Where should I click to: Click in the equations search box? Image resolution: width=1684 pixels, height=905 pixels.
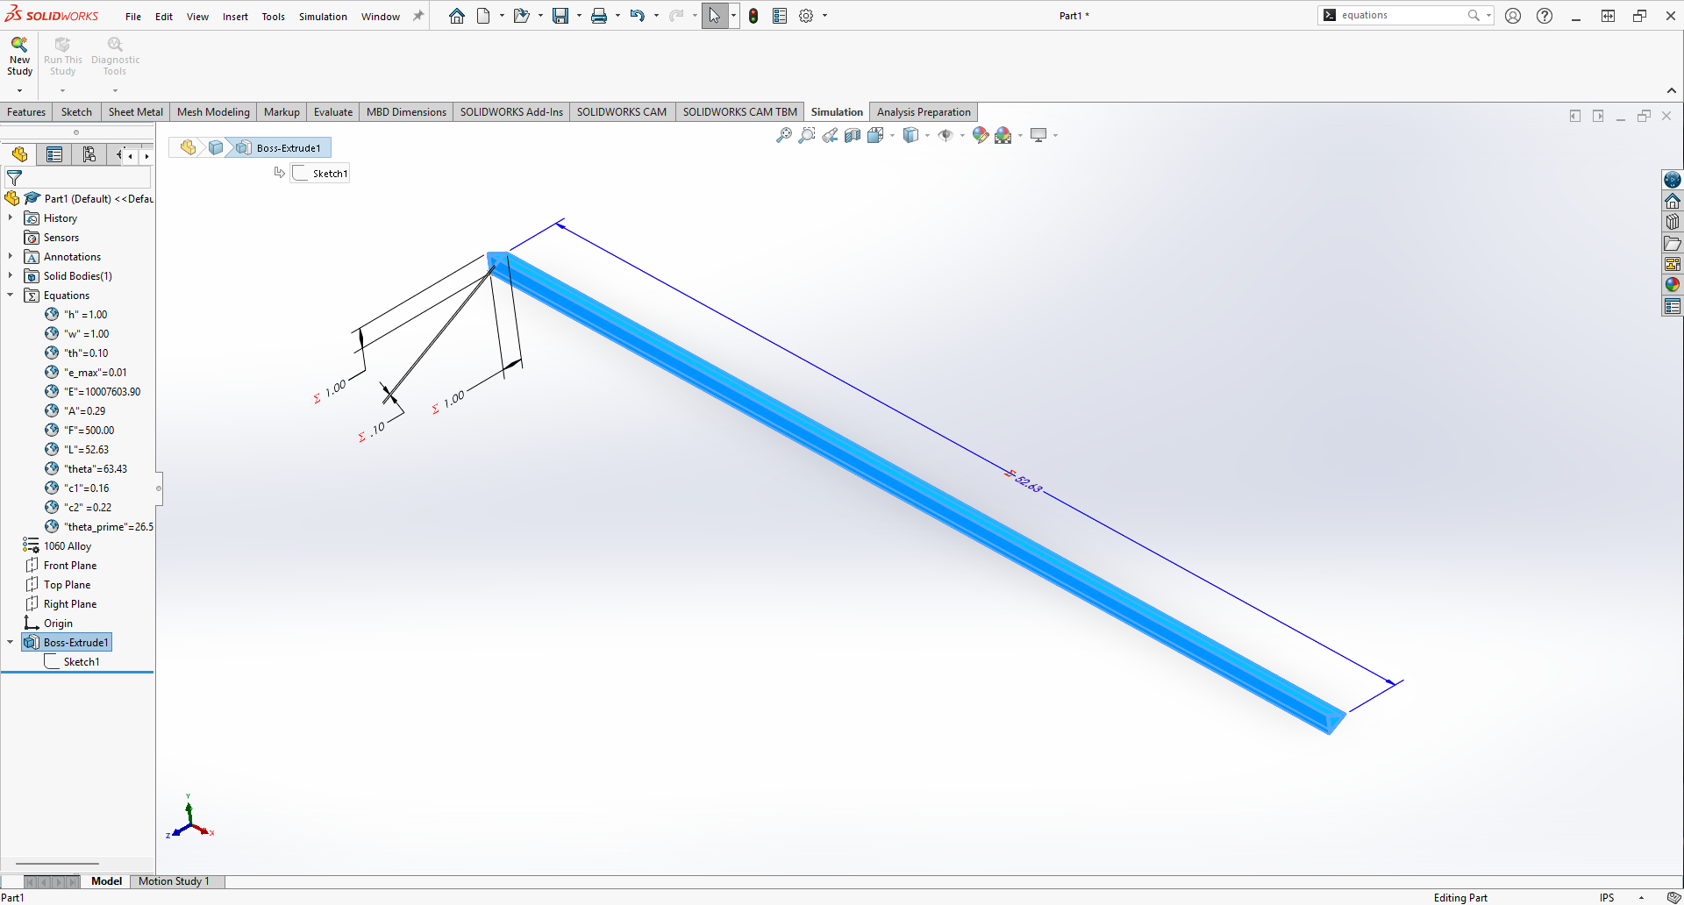click(x=1402, y=16)
